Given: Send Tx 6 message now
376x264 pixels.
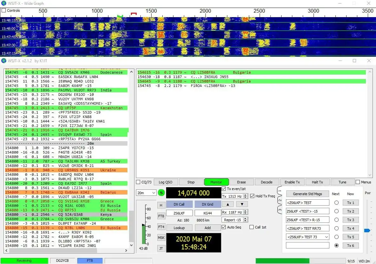Looking at the screenshot, I should coord(351,246).
